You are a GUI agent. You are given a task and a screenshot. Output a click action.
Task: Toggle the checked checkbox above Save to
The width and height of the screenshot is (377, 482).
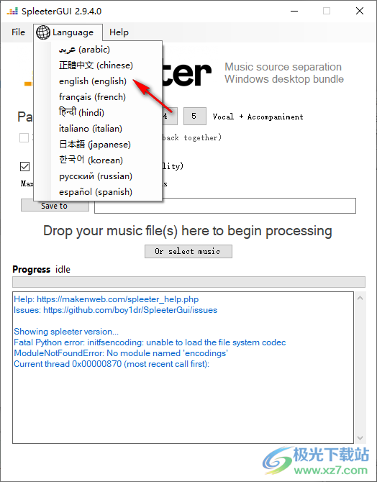pyautogui.click(x=25, y=166)
